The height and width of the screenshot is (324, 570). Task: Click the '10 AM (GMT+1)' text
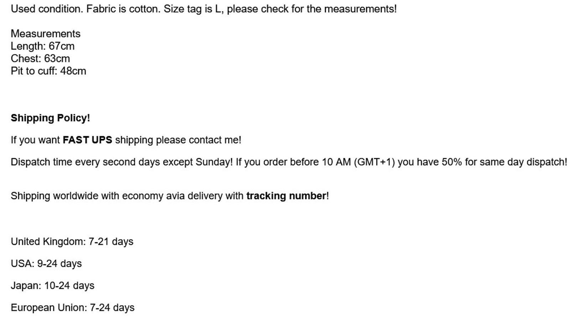coord(358,162)
